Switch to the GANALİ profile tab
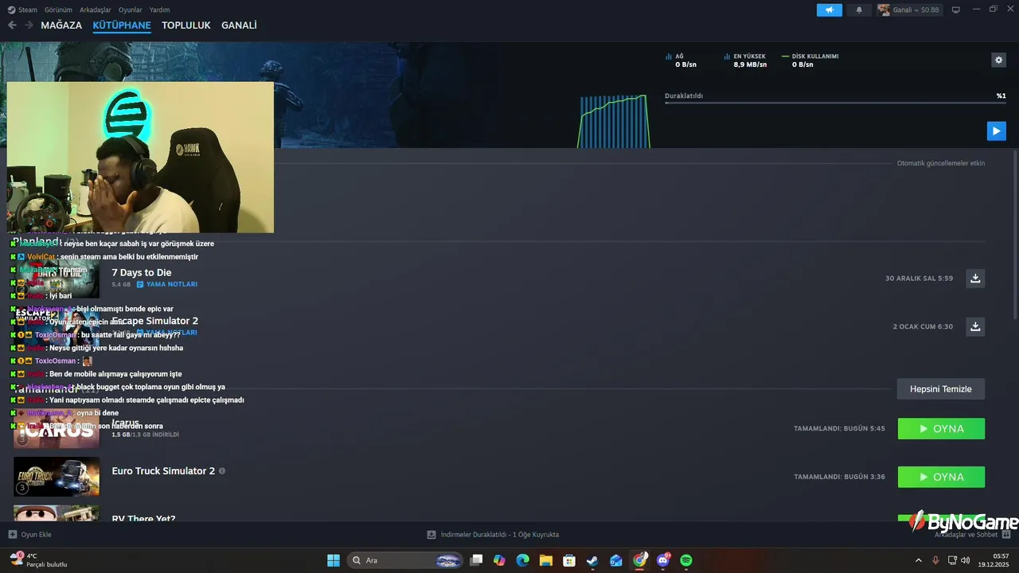This screenshot has height=573, width=1019. point(239,25)
